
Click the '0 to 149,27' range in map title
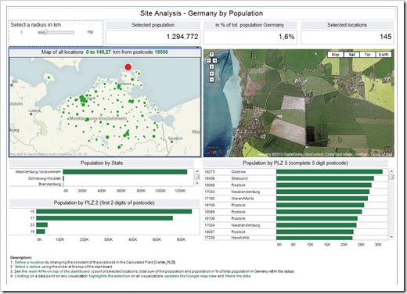tap(99, 52)
